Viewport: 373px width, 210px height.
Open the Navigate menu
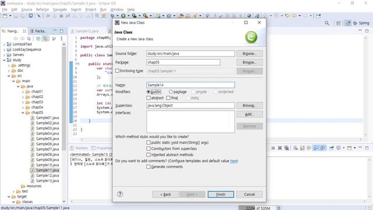tap(59, 9)
